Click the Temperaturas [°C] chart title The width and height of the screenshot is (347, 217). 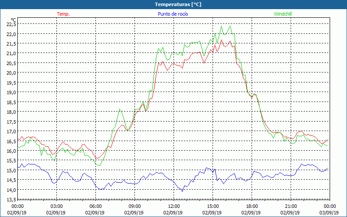tap(178, 4)
